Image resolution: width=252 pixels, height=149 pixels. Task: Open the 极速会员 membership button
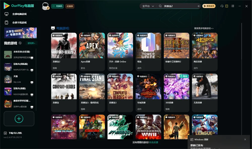pyautogui.click(x=209, y=6)
